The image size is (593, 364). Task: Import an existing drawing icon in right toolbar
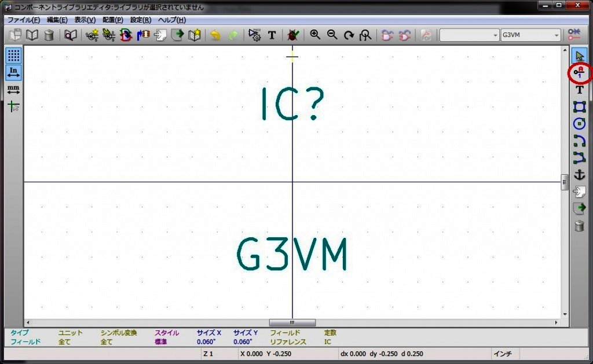(579, 192)
